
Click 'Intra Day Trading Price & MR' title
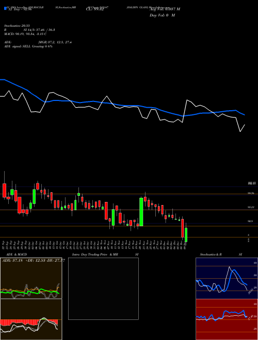pos(95,254)
